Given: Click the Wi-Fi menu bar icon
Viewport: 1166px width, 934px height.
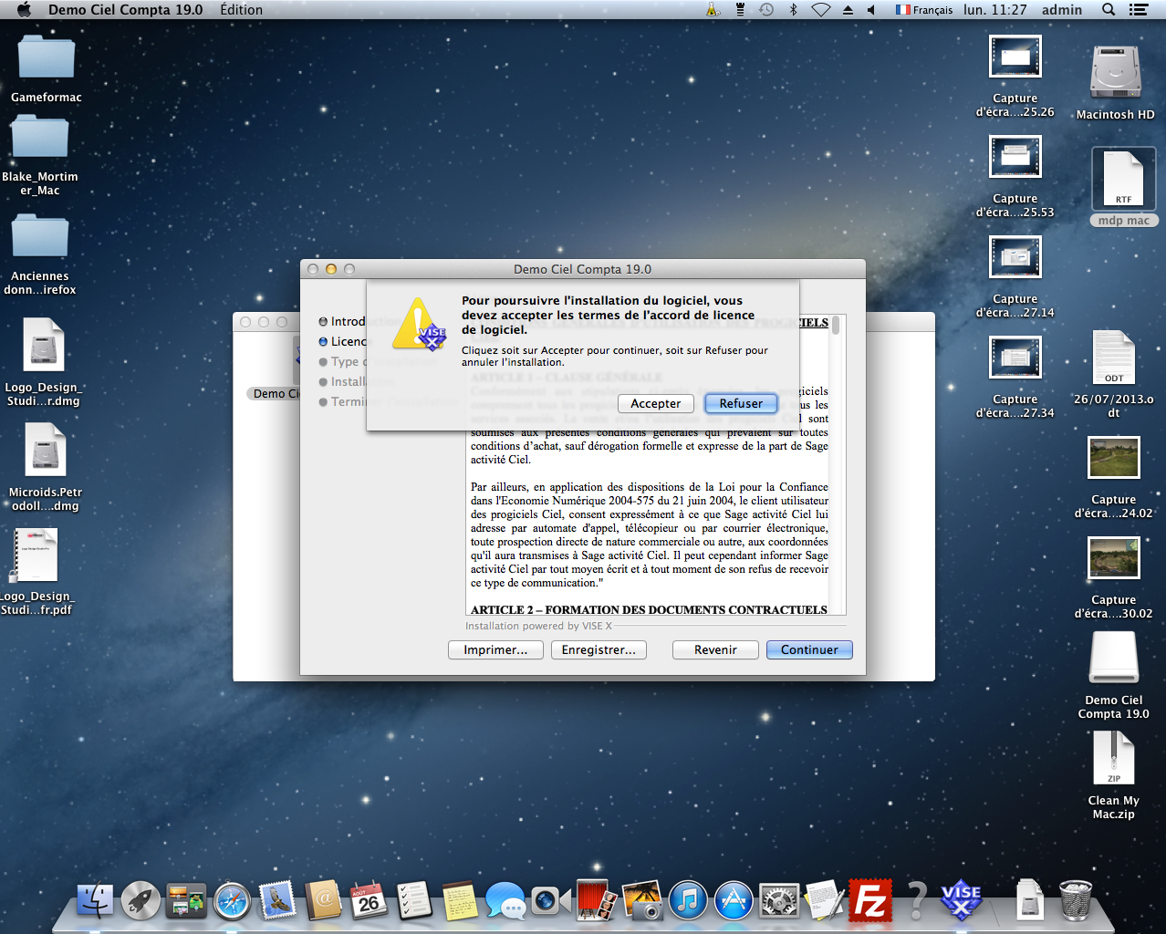Looking at the screenshot, I should pos(821,9).
